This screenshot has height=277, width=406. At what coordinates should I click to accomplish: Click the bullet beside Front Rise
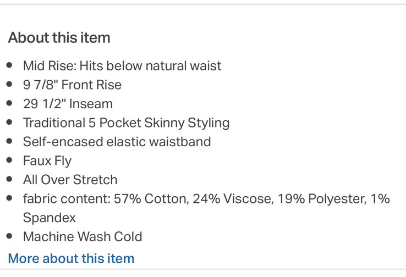(x=10, y=85)
